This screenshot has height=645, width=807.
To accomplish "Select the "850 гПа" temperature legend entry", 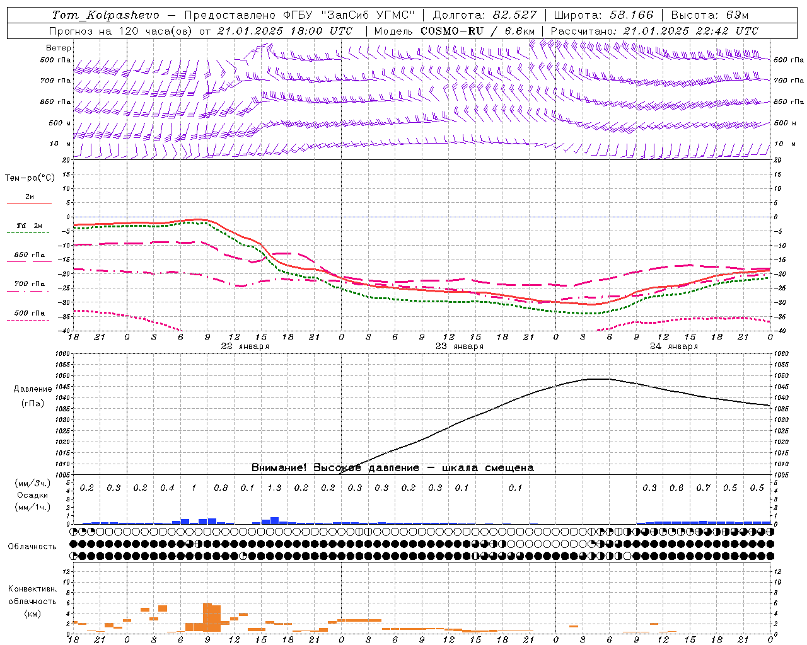I will (x=30, y=255).
